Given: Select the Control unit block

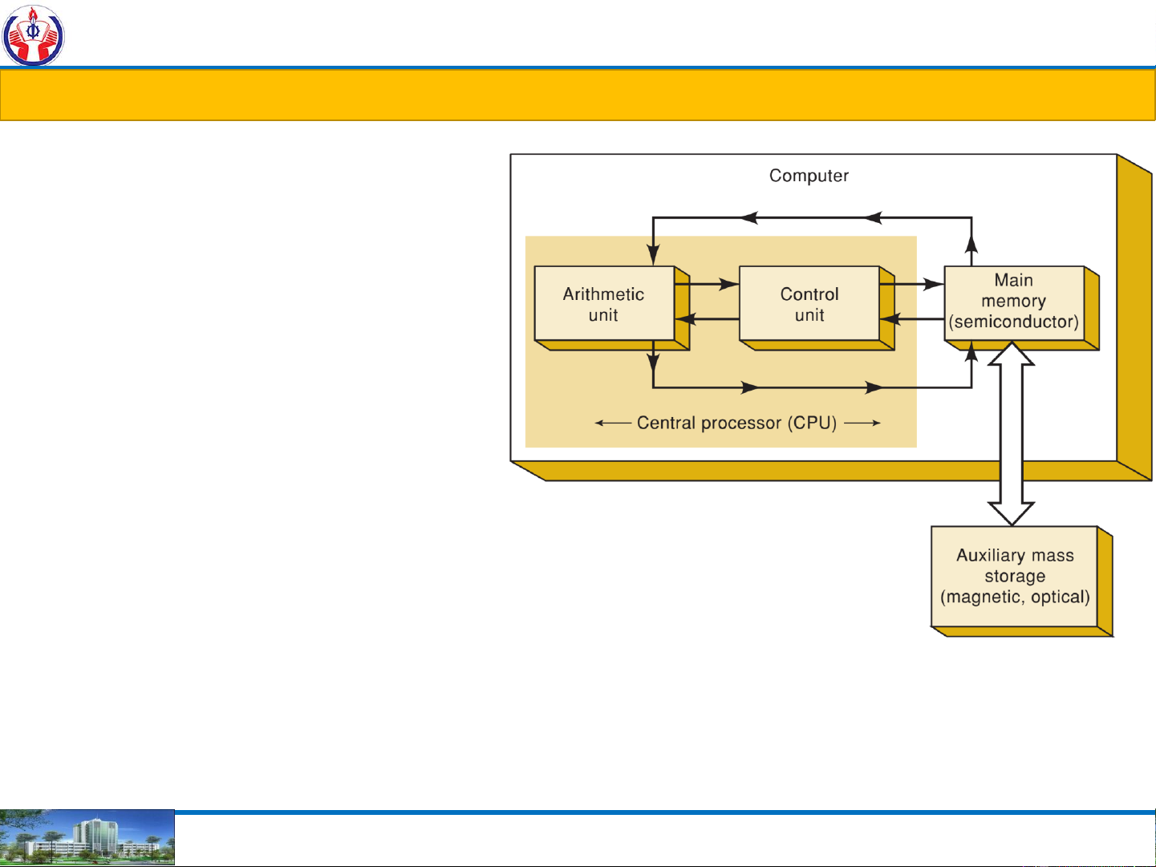Looking at the screenshot, I should (x=809, y=304).
